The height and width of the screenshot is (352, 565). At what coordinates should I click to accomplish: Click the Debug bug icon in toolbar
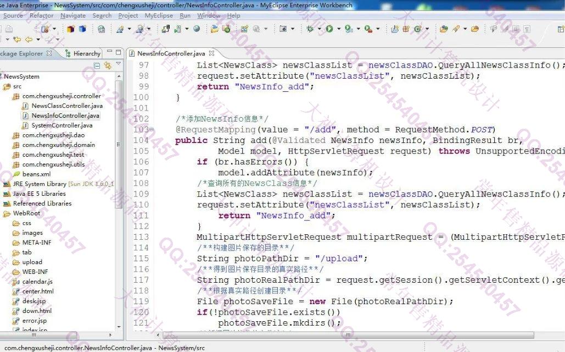(310, 29)
